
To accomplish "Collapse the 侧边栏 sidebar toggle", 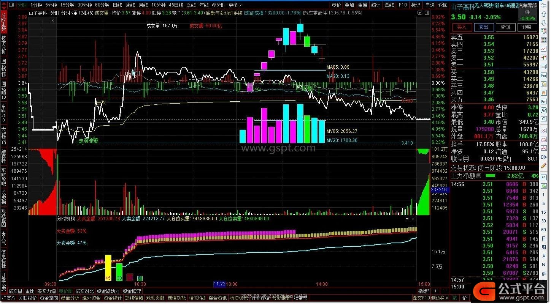I will 440,298.
